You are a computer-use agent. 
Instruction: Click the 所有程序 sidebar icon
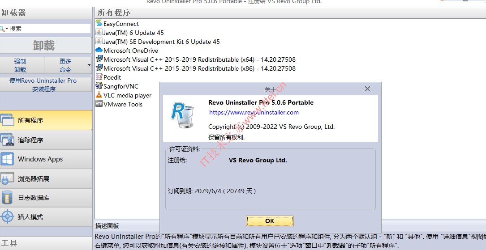(7, 120)
